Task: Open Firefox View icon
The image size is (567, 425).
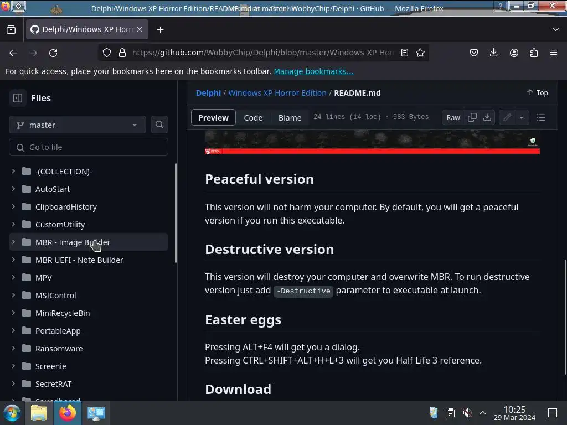Action: pos(11,30)
